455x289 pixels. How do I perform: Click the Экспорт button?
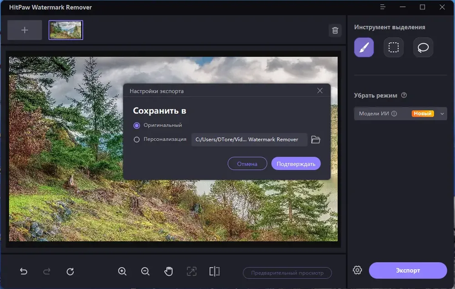408,270
